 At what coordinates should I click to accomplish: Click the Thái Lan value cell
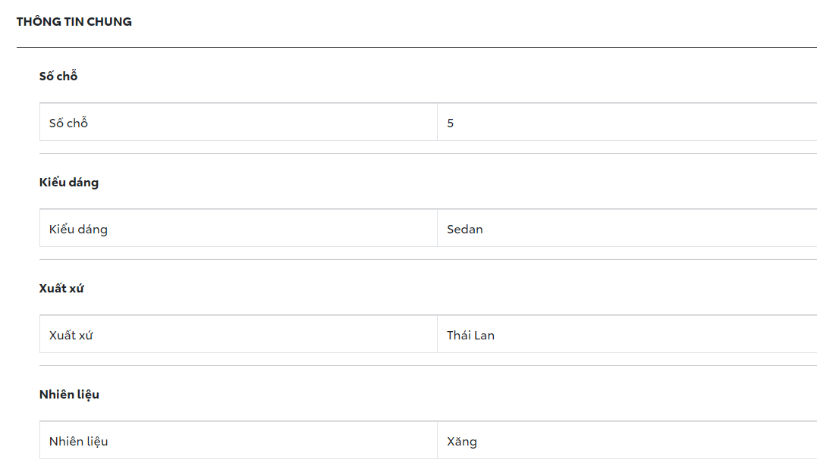click(x=470, y=335)
